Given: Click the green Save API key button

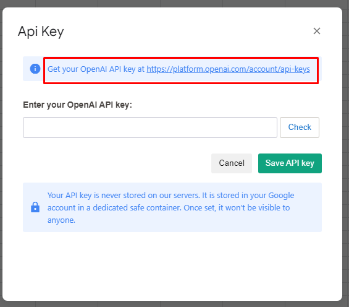Looking at the screenshot, I should (x=290, y=163).
